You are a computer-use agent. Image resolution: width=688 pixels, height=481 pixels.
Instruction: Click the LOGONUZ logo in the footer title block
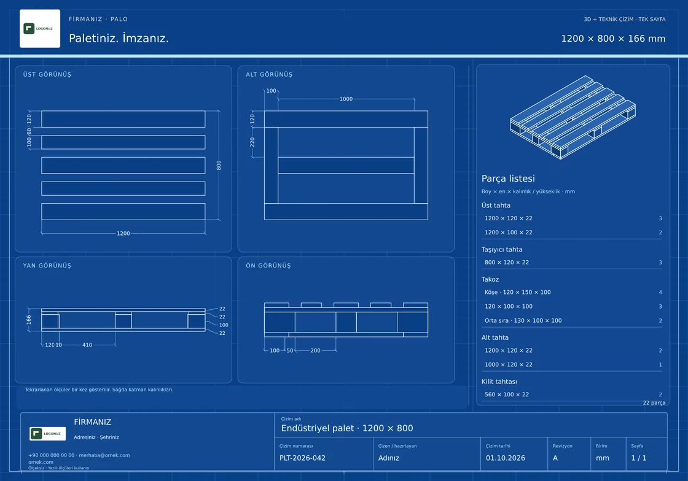[x=47, y=434]
